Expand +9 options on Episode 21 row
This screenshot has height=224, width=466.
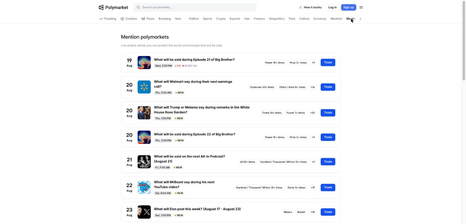[313, 63]
